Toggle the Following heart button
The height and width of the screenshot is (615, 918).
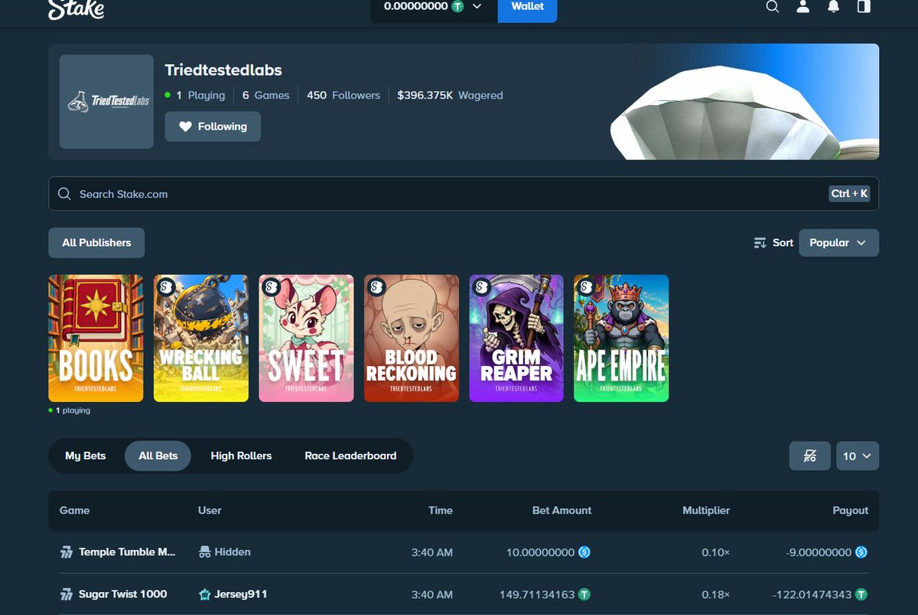coord(213,127)
